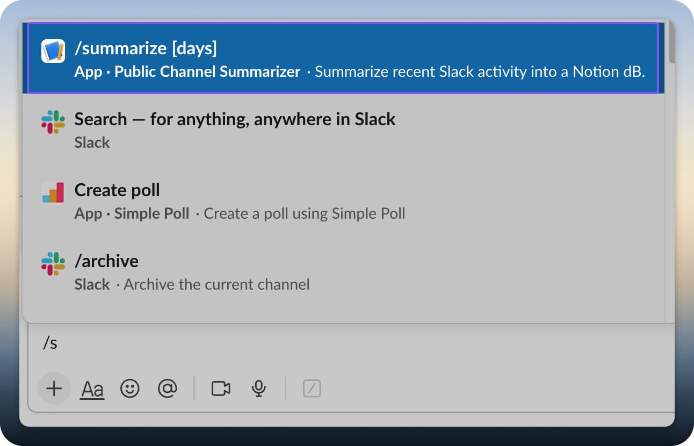Toggle the Aa text formatting toolbar

coord(92,389)
